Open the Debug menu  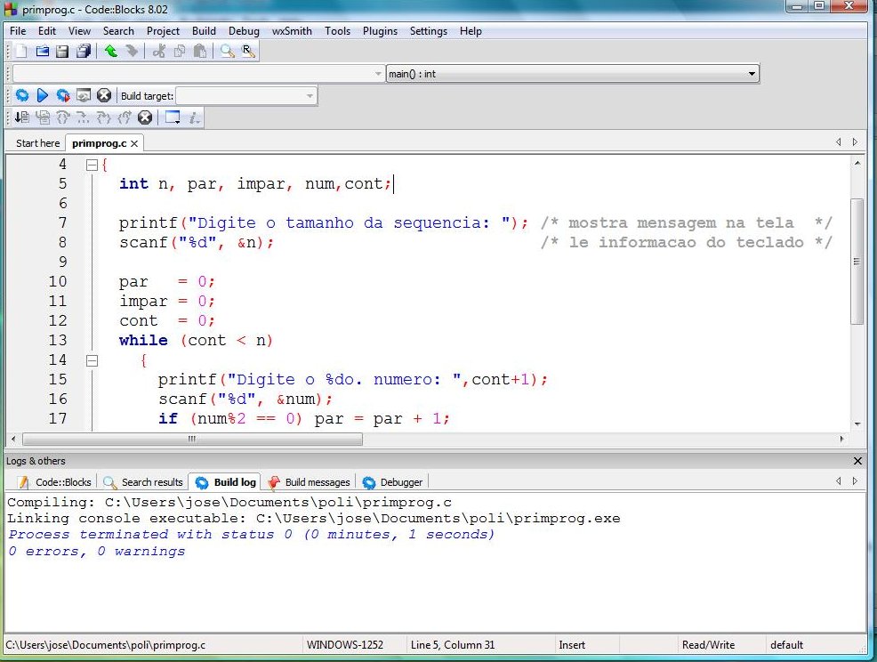pos(244,31)
